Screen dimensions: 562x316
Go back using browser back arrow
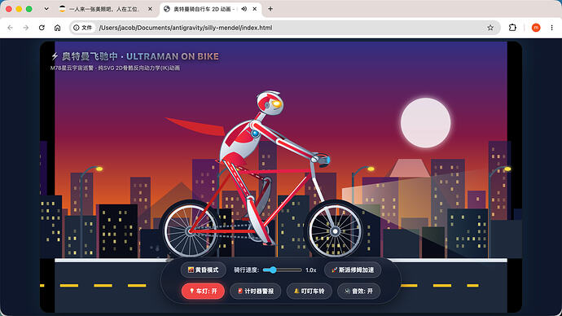click(10, 28)
